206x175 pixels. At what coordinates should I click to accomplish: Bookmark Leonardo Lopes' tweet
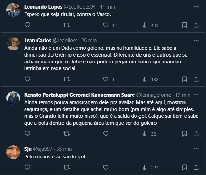click(x=185, y=25)
